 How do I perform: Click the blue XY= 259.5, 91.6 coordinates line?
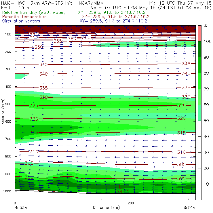coord(113,21)
